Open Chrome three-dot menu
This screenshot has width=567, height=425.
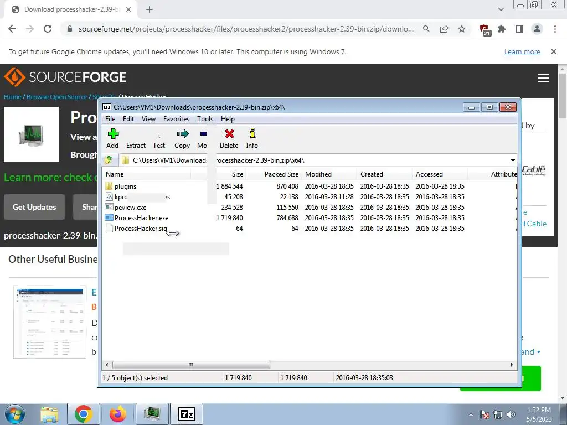(x=555, y=29)
